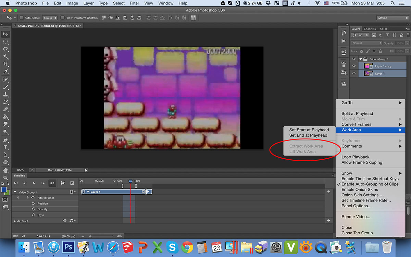Collapse Video Group 1 in timeline
This screenshot has height=257, width=411.
pos(15,192)
